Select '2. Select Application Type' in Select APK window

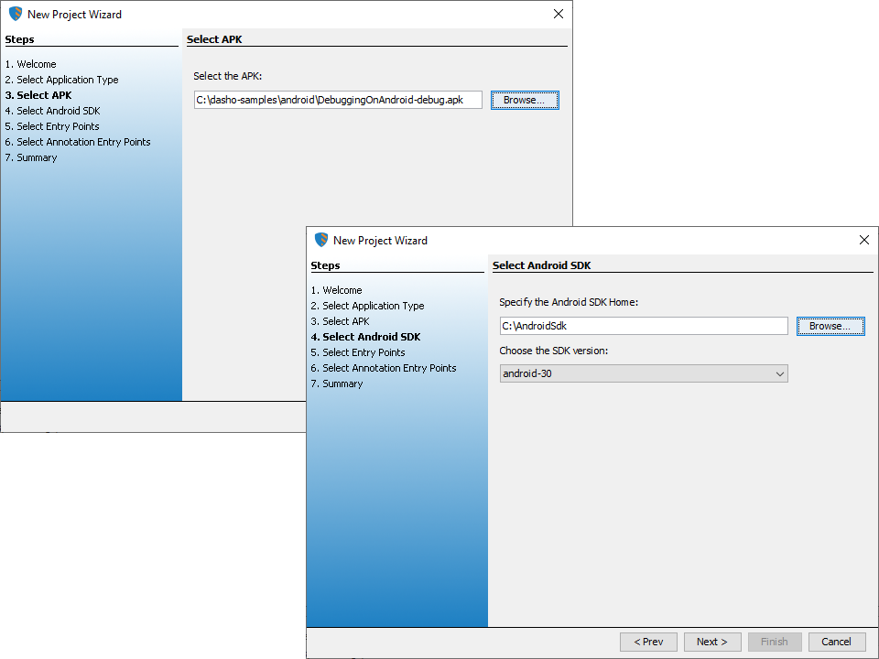(x=61, y=80)
